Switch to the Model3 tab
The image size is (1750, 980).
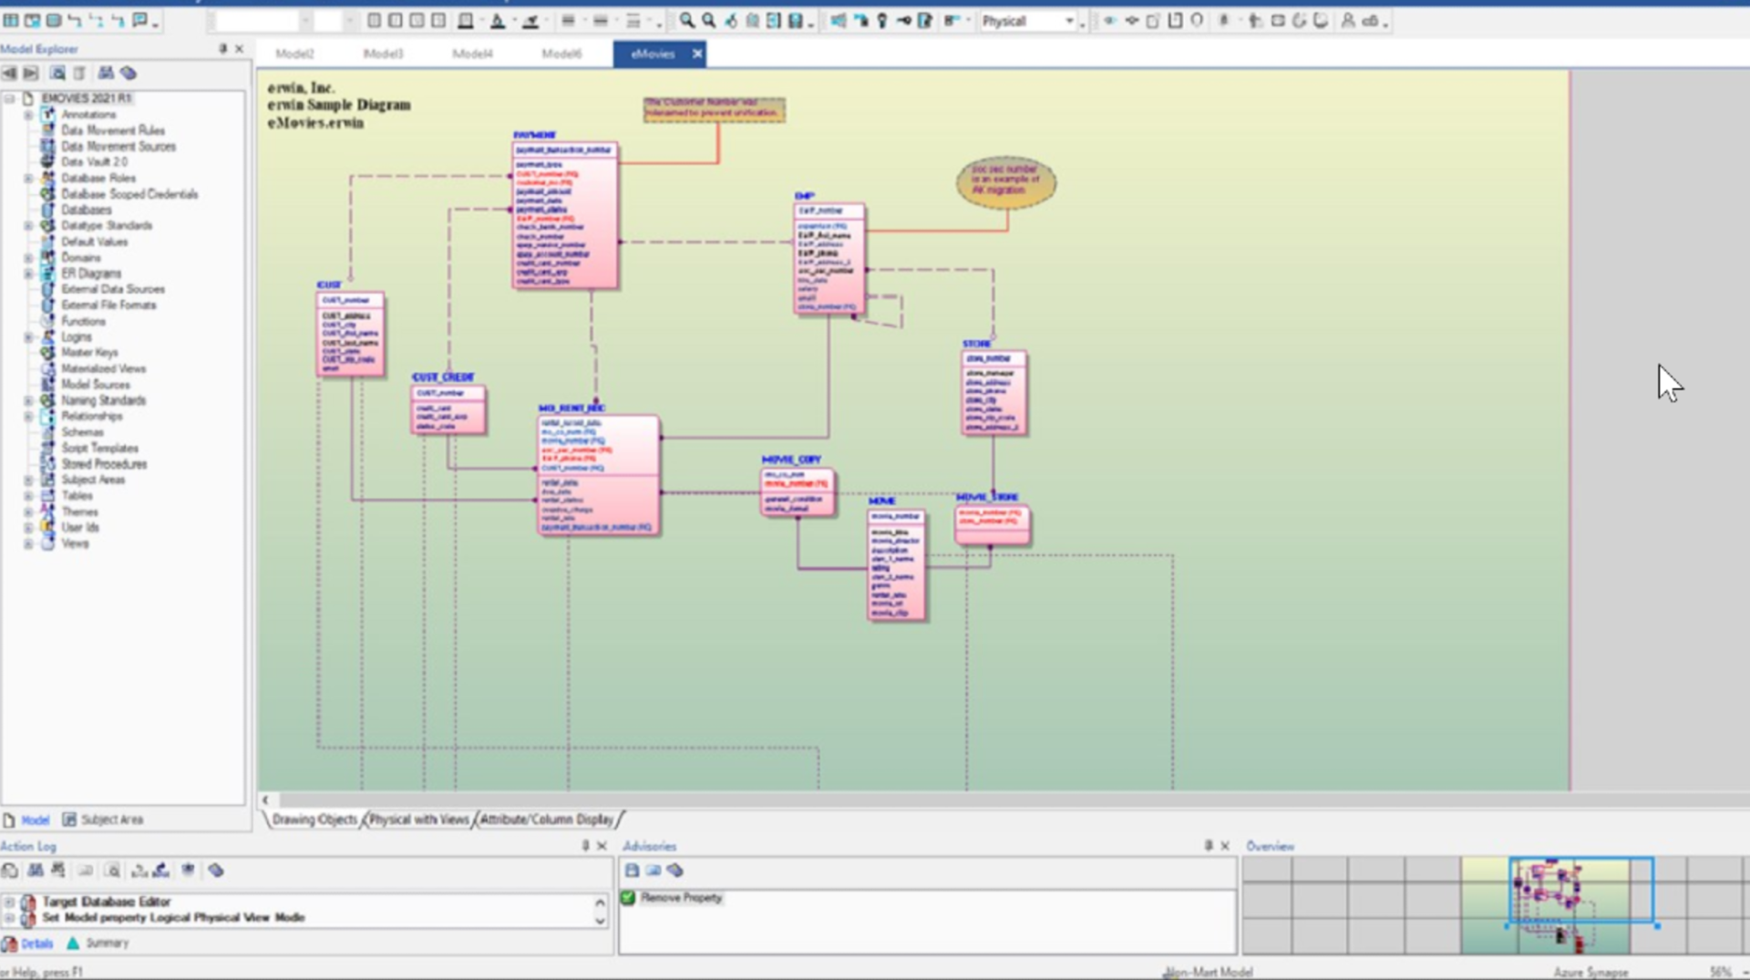[383, 54]
